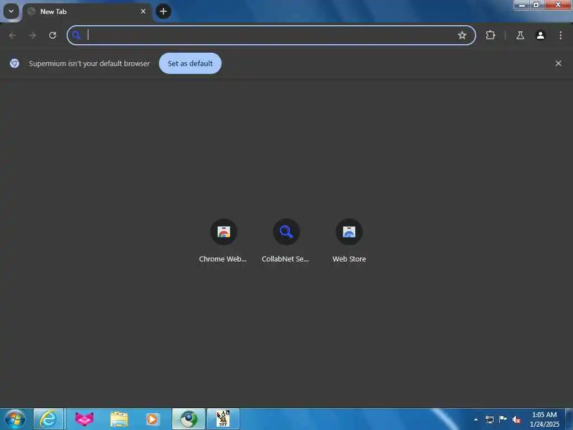Reload the current page
Viewport: 573px width, 430px height.
(53, 35)
